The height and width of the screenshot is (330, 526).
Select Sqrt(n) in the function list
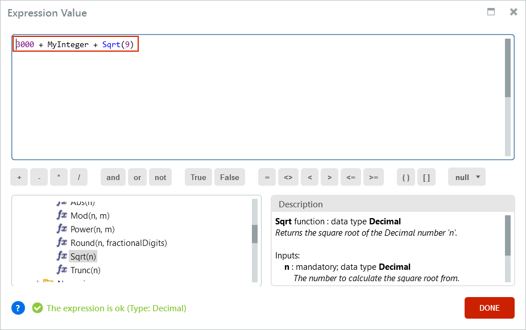coord(83,257)
